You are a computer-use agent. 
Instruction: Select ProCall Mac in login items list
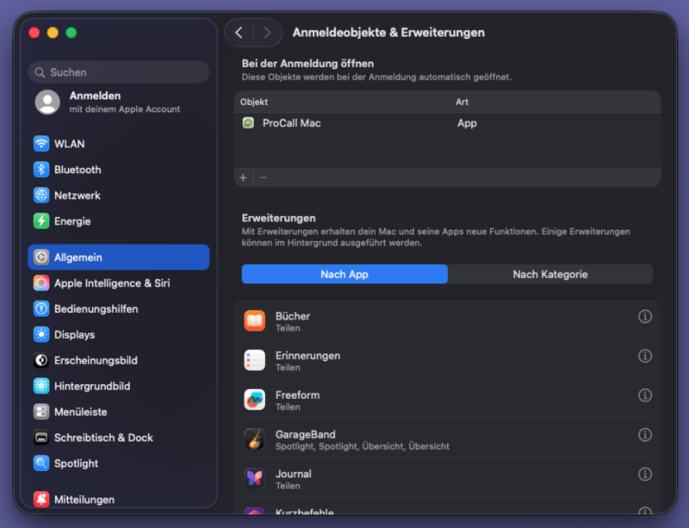pyautogui.click(x=291, y=123)
